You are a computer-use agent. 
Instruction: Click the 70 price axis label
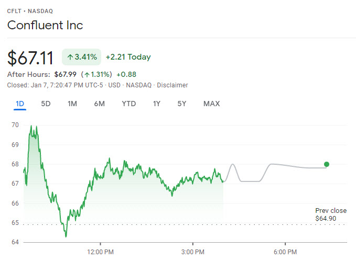click(x=15, y=125)
